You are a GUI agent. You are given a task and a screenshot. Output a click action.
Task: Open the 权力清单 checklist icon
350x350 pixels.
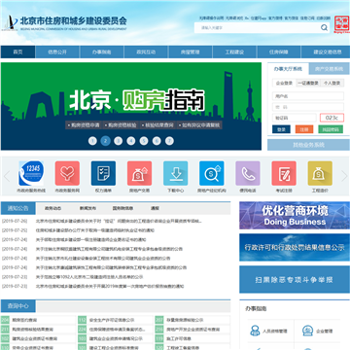[x=103, y=173]
